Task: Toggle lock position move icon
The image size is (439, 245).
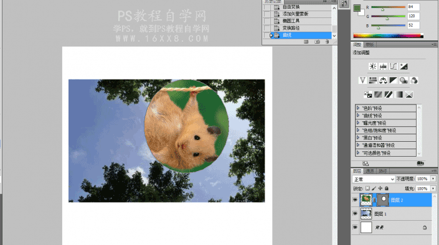Action: 380,188
